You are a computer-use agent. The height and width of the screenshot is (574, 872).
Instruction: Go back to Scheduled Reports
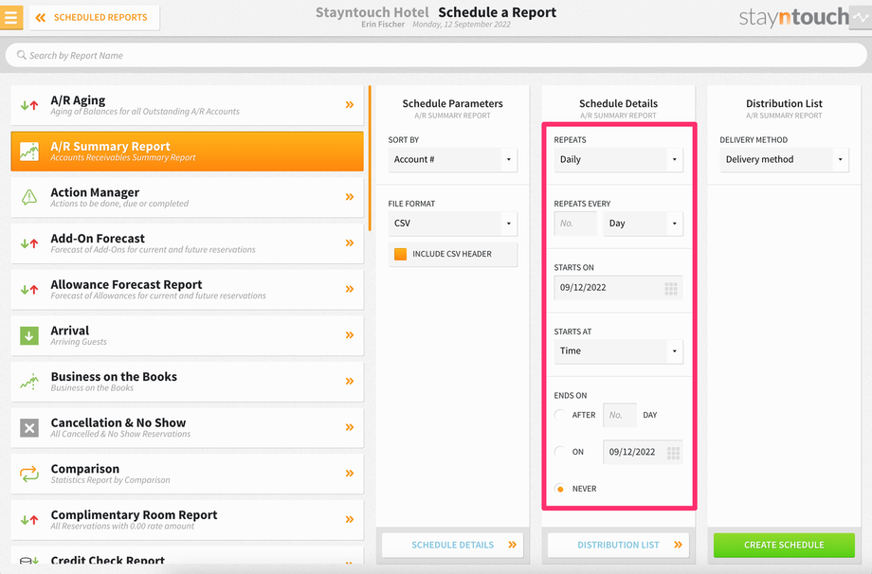coord(94,17)
